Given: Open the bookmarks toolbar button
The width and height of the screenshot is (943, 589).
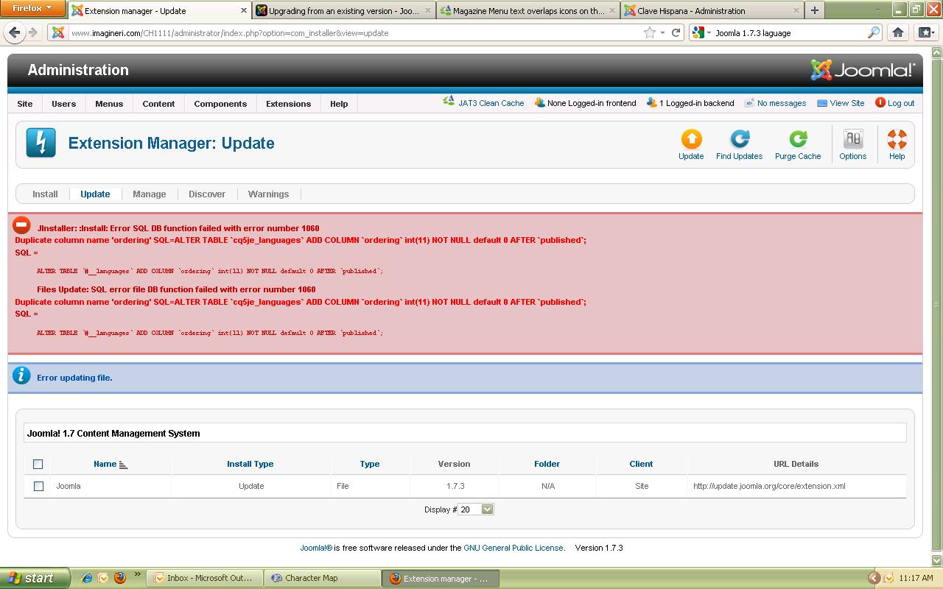Looking at the screenshot, I should point(925,32).
